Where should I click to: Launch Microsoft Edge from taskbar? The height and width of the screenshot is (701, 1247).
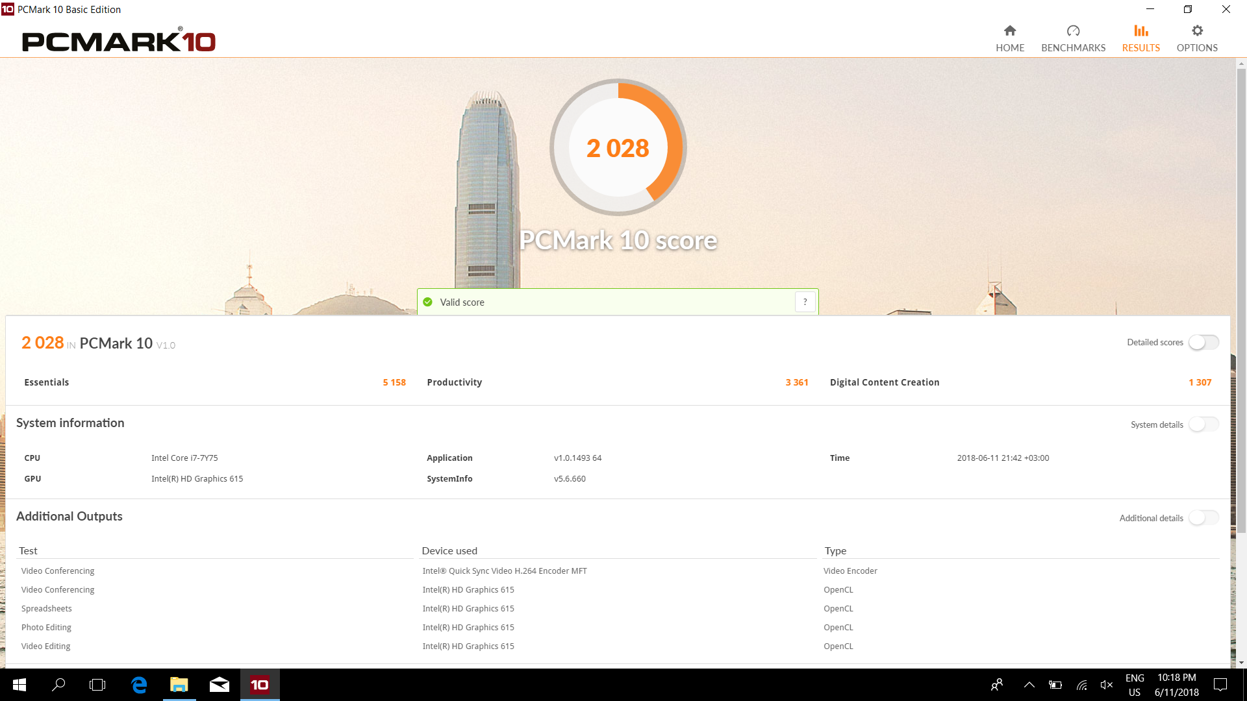coord(139,685)
